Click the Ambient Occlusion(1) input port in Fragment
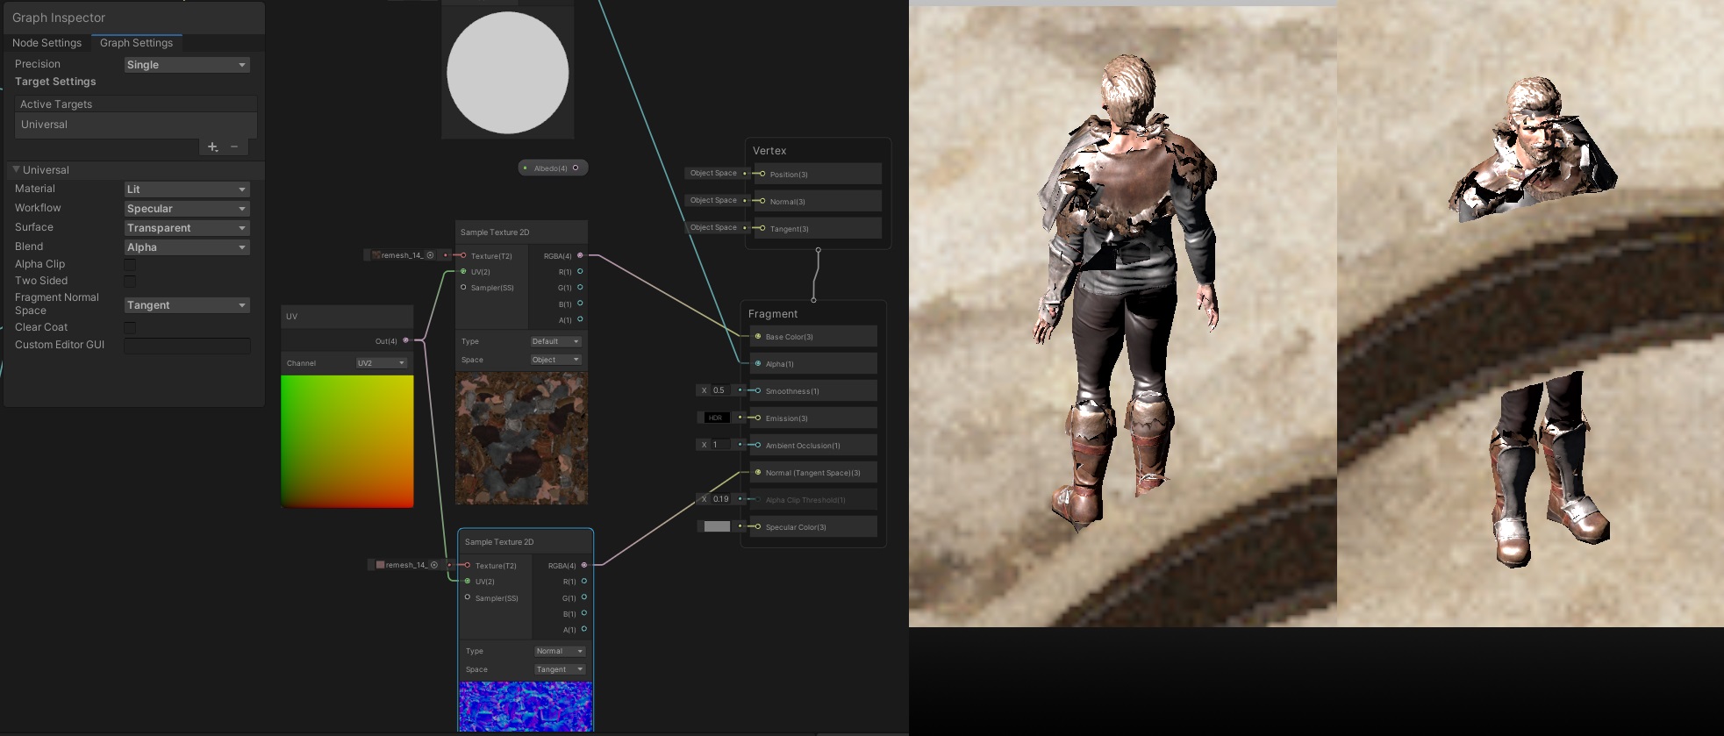Viewport: 1724px width, 736px height. point(758,445)
